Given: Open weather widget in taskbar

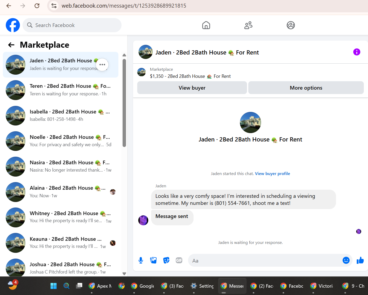Looking at the screenshot, I should click(x=13, y=285).
